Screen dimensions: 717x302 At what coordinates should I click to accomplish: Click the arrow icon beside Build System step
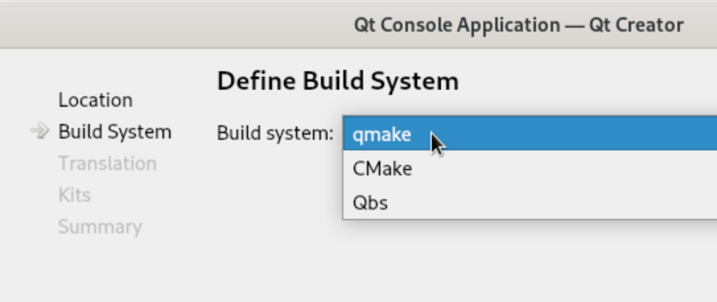(x=40, y=132)
